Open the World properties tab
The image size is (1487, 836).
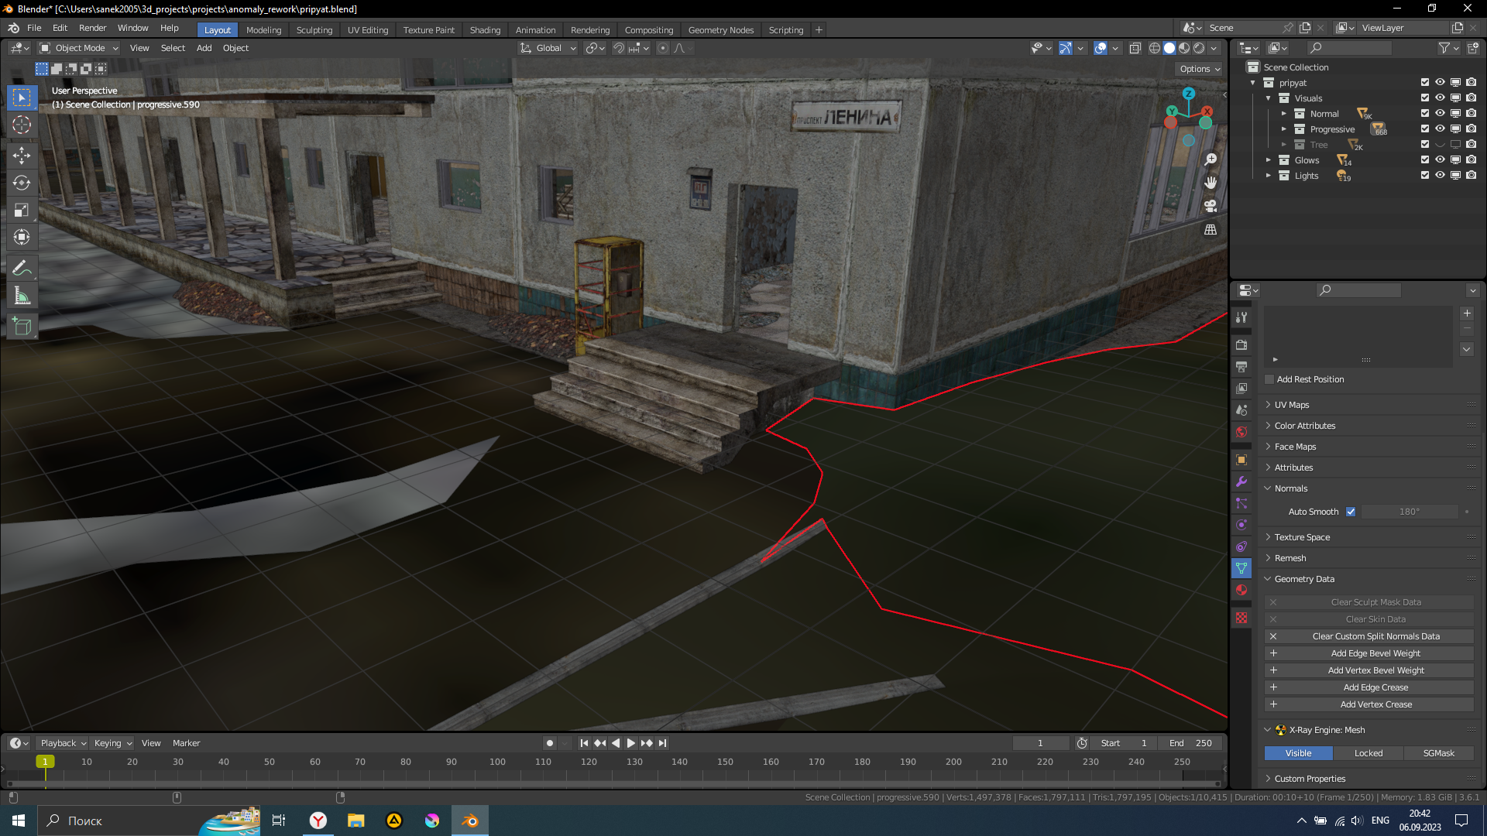point(1241,432)
